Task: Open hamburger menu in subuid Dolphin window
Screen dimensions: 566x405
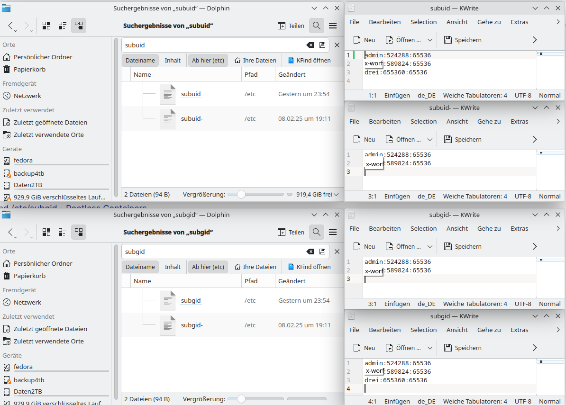Action: point(333,26)
